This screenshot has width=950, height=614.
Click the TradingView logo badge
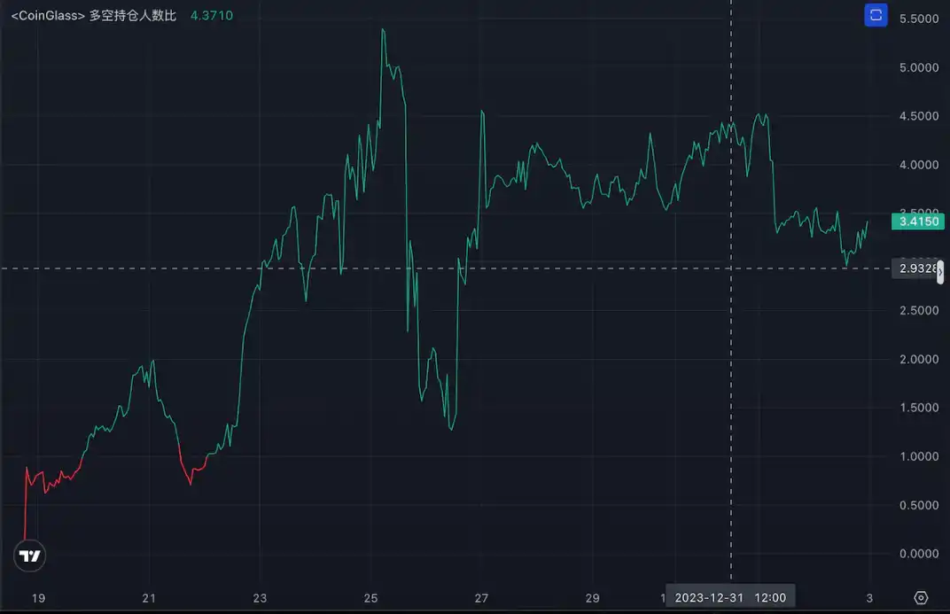tap(30, 556)
